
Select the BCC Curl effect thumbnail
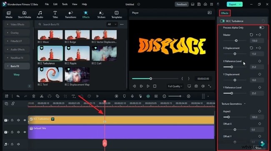(104, 53)
